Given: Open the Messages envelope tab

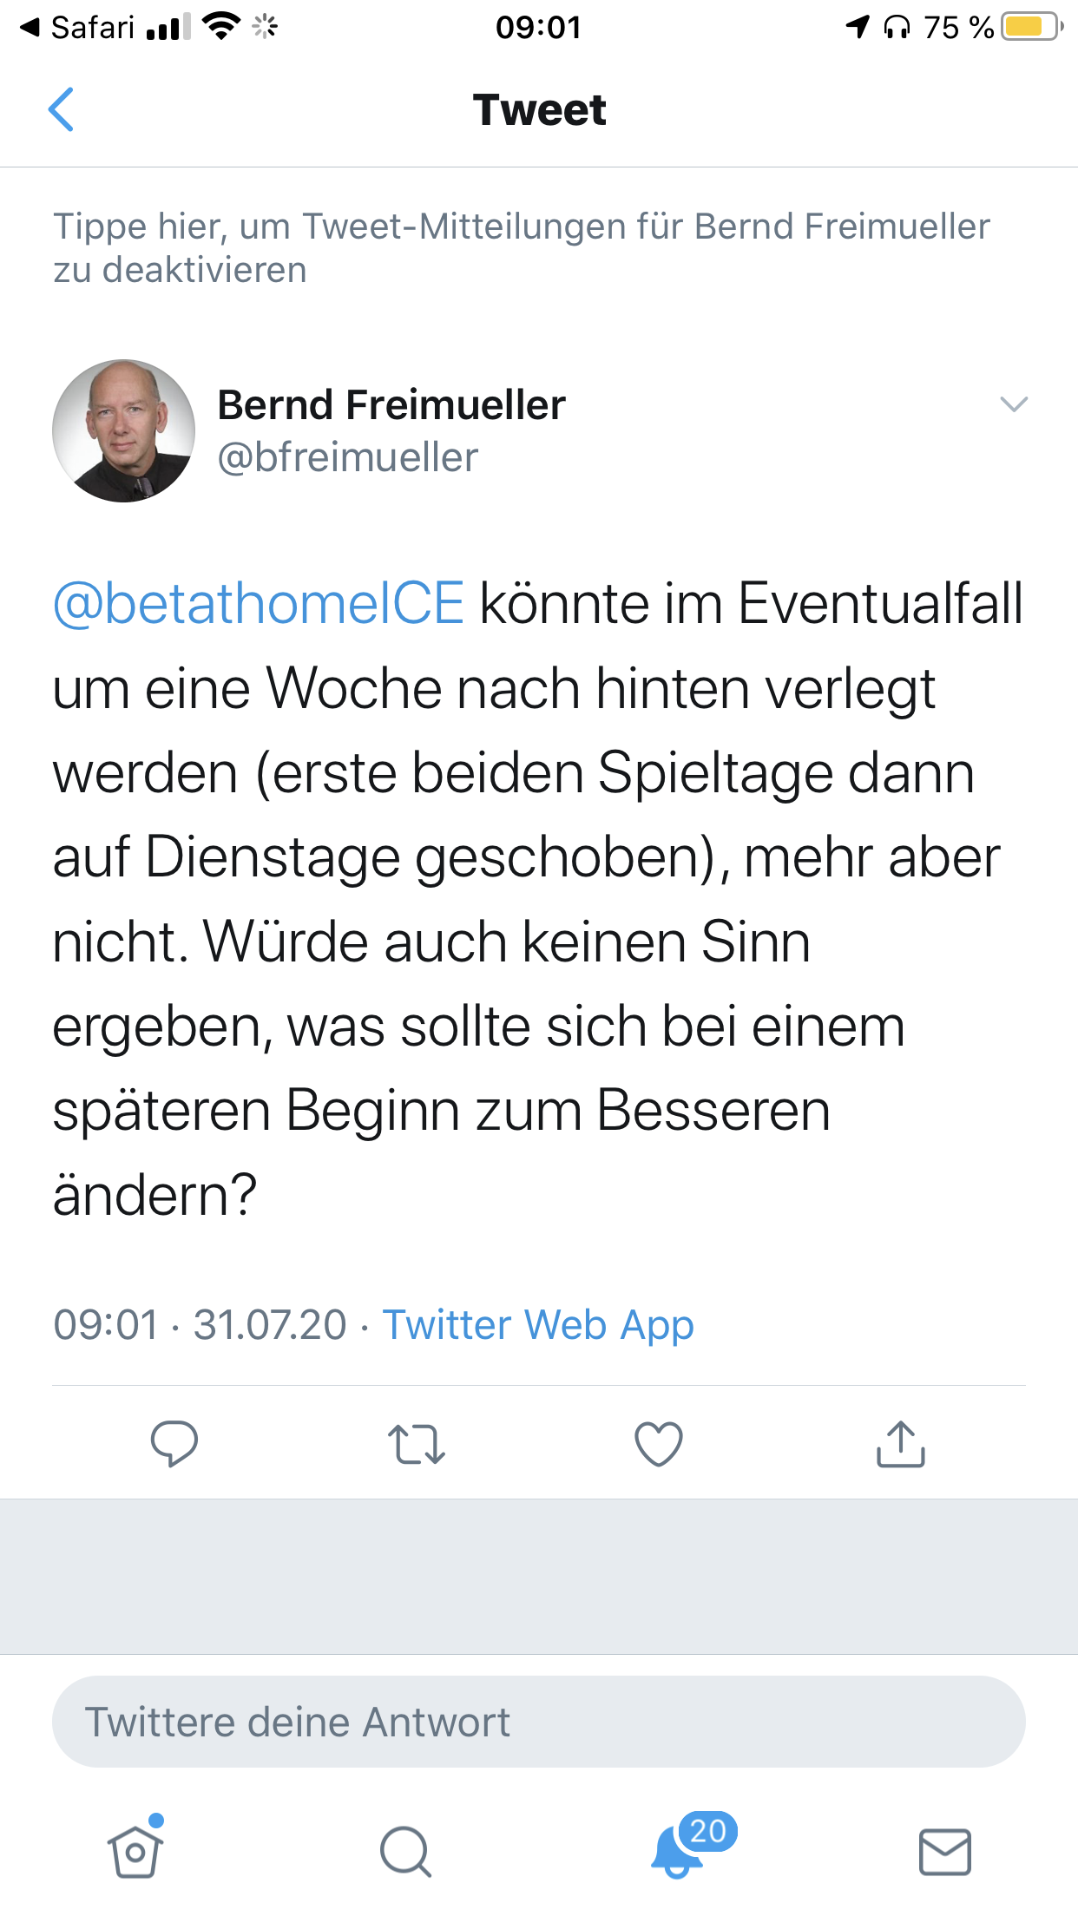Looking at the screenshot, I should point(944,1852).
